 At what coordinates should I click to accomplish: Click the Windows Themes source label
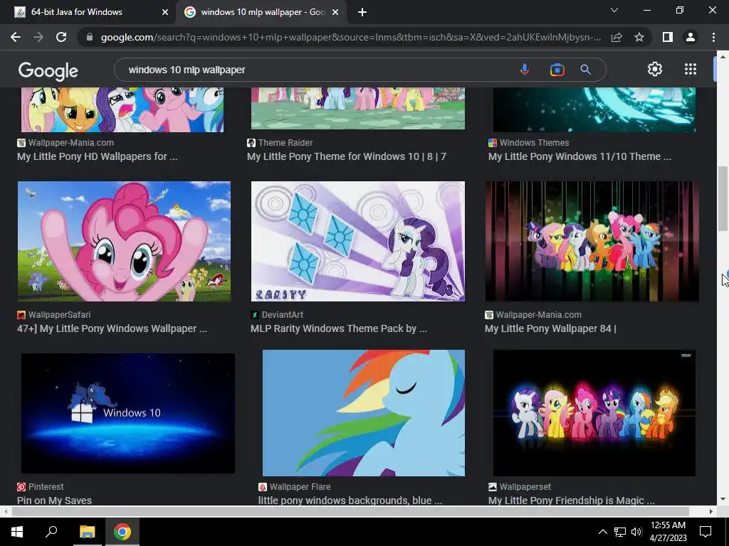[534, 143]
